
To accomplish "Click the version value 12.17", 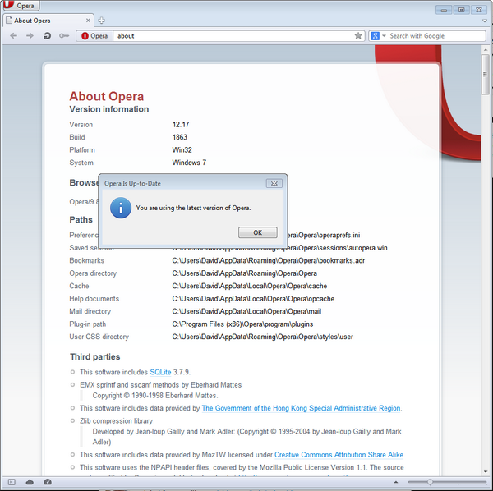I will 181,125.
